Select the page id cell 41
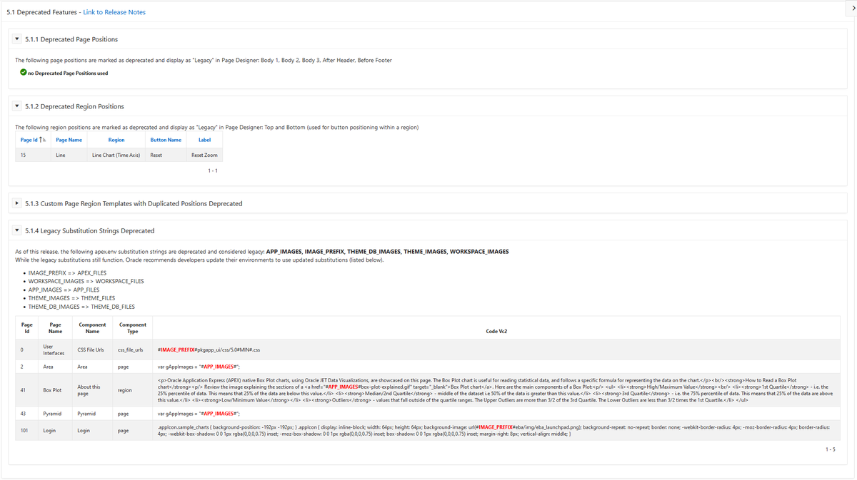The image size is (857, 480). click(27, 390)
